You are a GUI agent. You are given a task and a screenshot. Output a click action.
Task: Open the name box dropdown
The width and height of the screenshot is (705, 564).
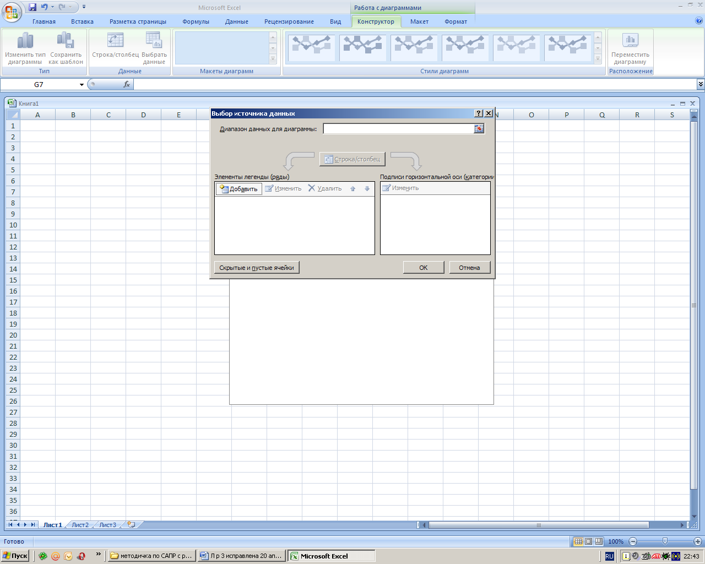82,85
